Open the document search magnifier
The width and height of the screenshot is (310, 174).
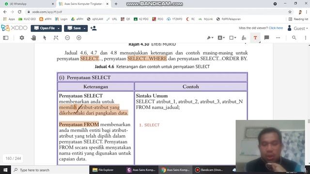[294, 38]
